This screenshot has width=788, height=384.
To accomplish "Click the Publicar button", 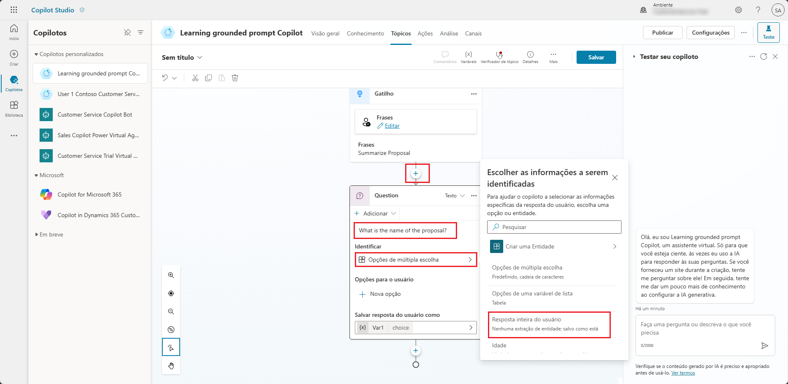I will click(x=662, y=33).
